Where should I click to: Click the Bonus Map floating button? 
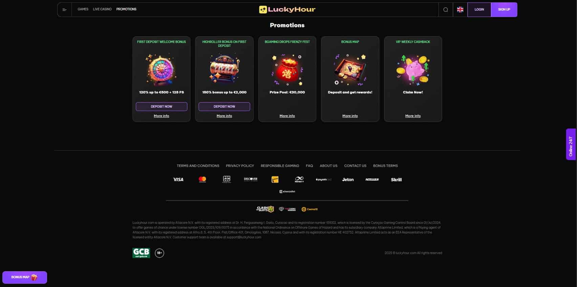(x=25, y=277)
